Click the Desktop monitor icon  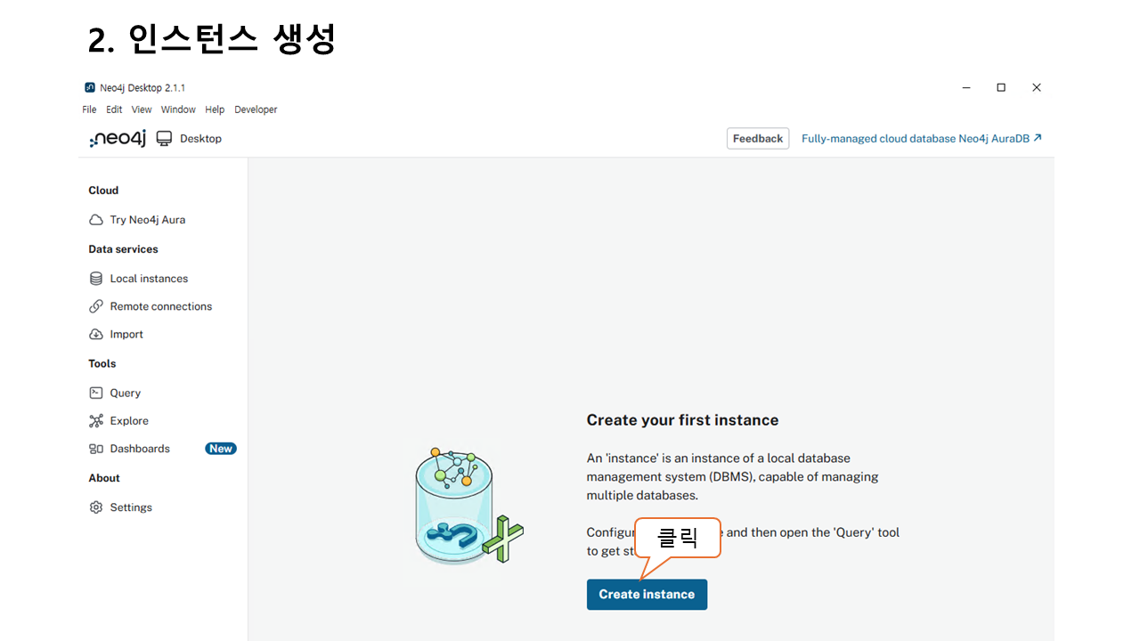coord(164,138)
